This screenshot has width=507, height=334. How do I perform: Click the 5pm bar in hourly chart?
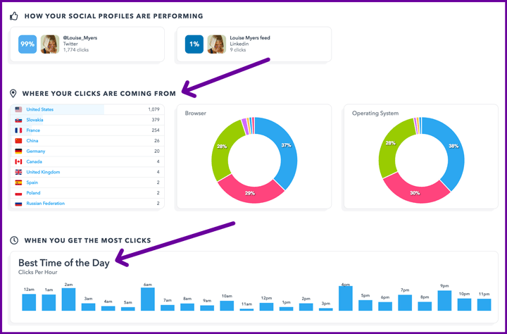[x=365, y=306]
